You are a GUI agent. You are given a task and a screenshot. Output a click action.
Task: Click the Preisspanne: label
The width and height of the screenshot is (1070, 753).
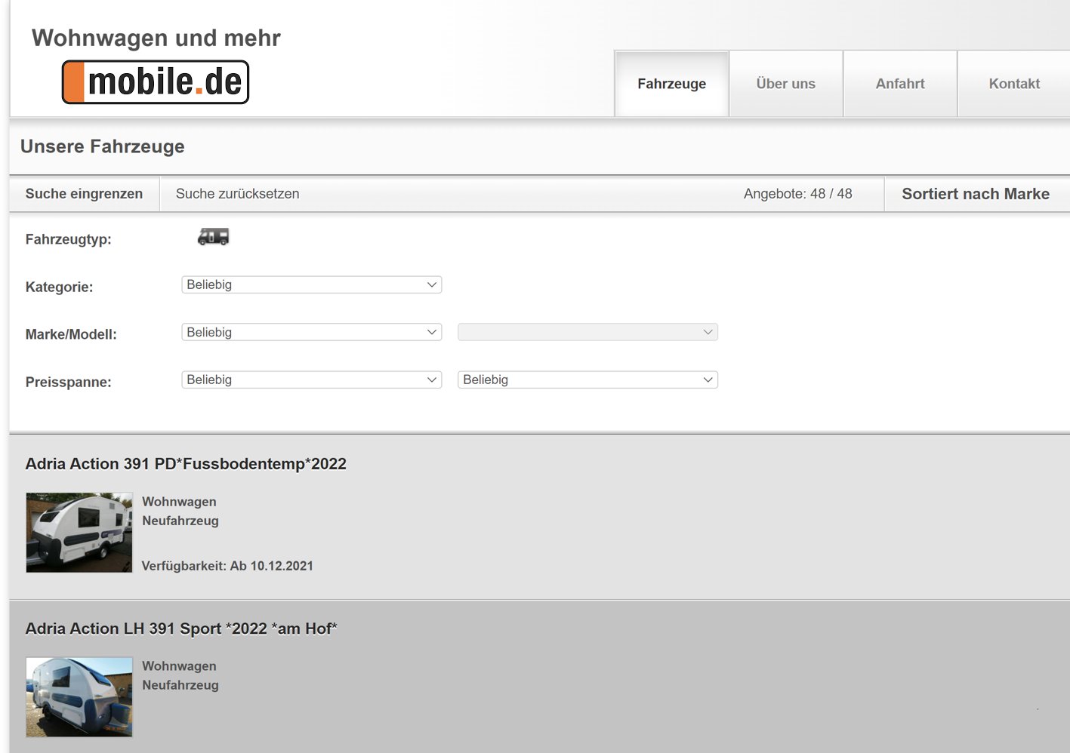[x=69, y=382]
